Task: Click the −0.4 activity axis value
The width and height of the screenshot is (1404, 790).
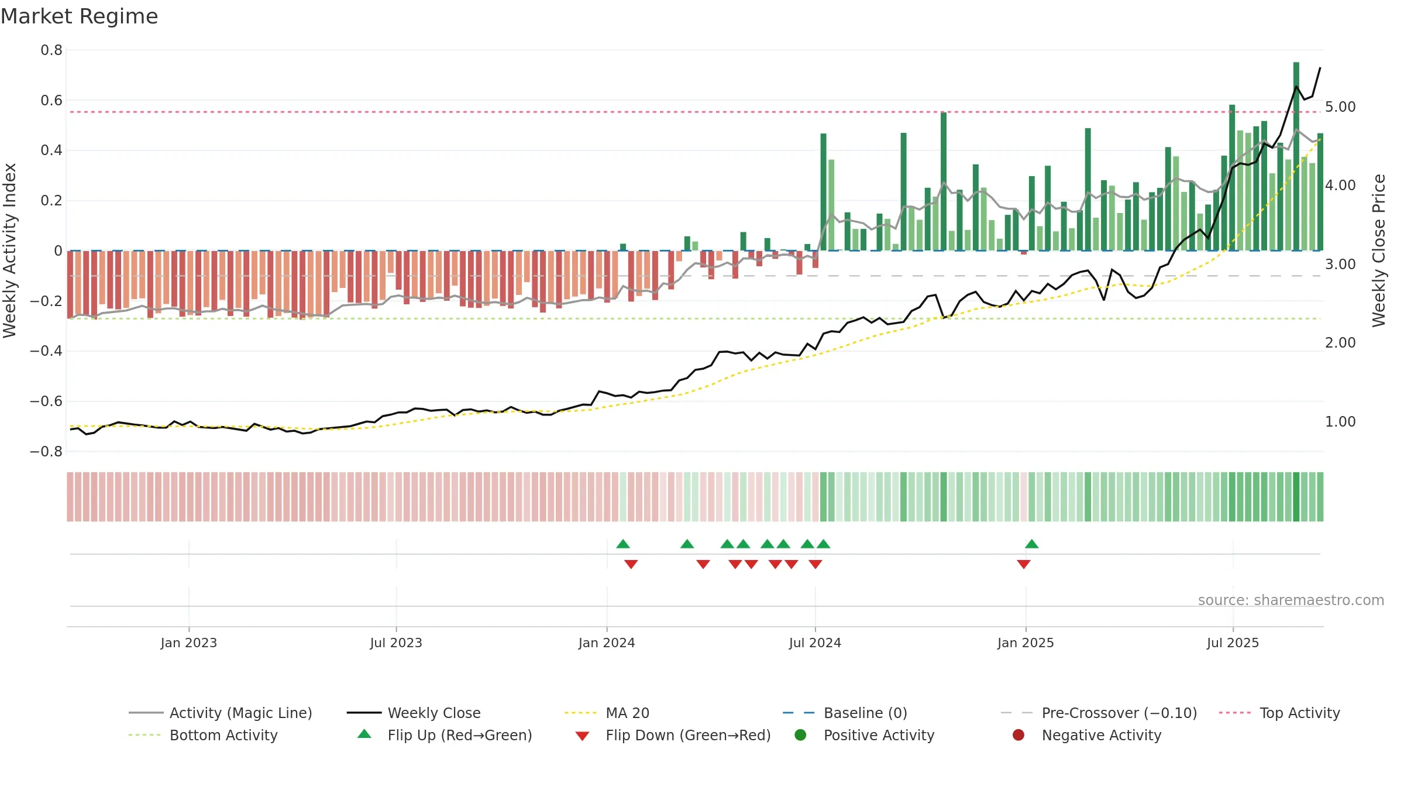Action: 46,351
